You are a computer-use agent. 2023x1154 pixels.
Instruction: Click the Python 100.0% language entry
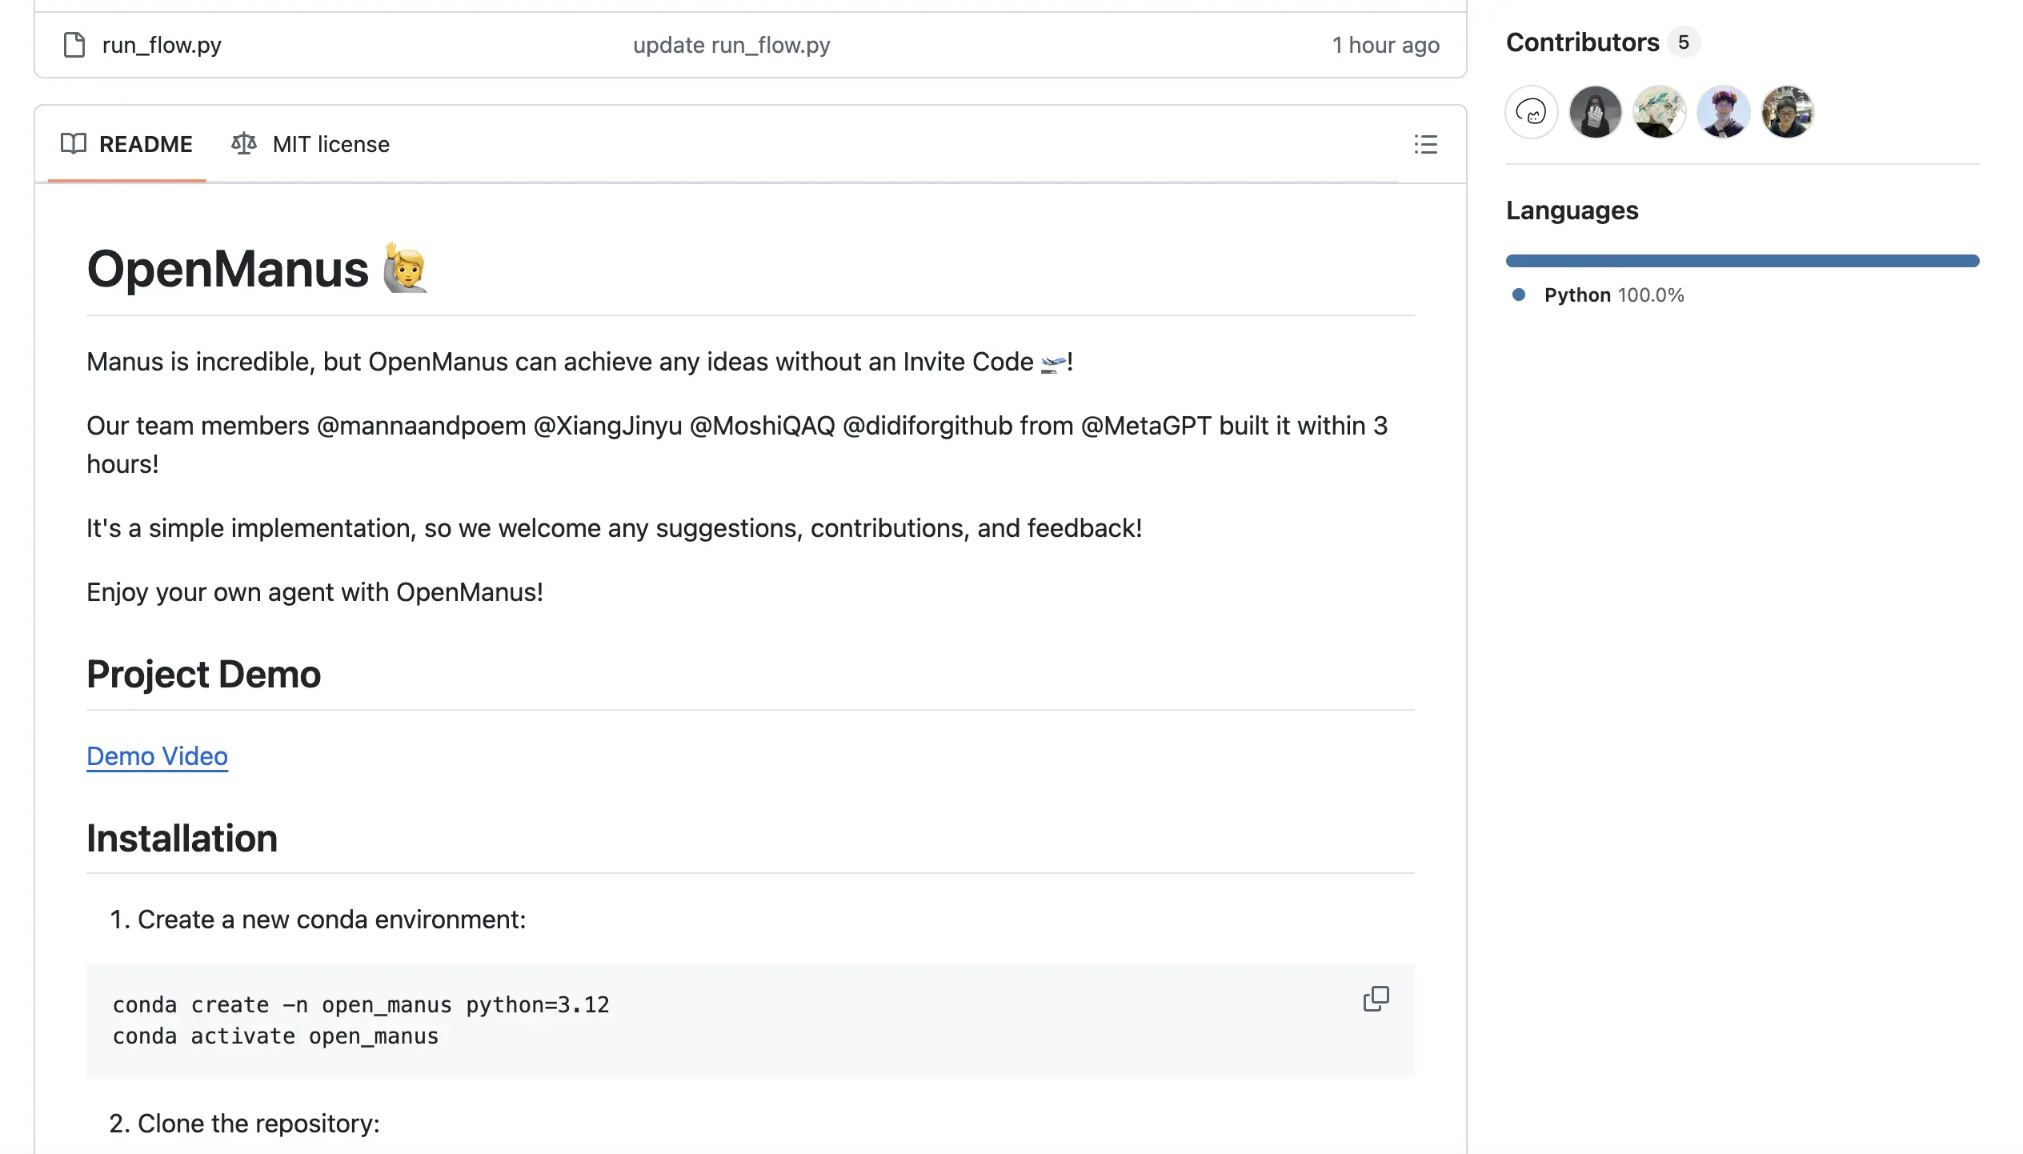pyautogui.click(x=1613, y=295)
